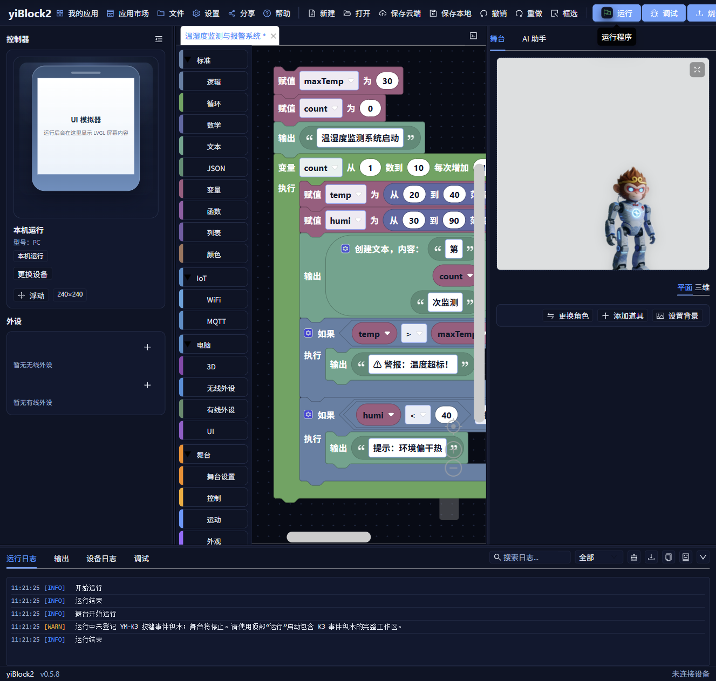The height and width of the screenshot is (681, 716).
Task: Focus the 搜索日志 search field
Action: point(530,557)
